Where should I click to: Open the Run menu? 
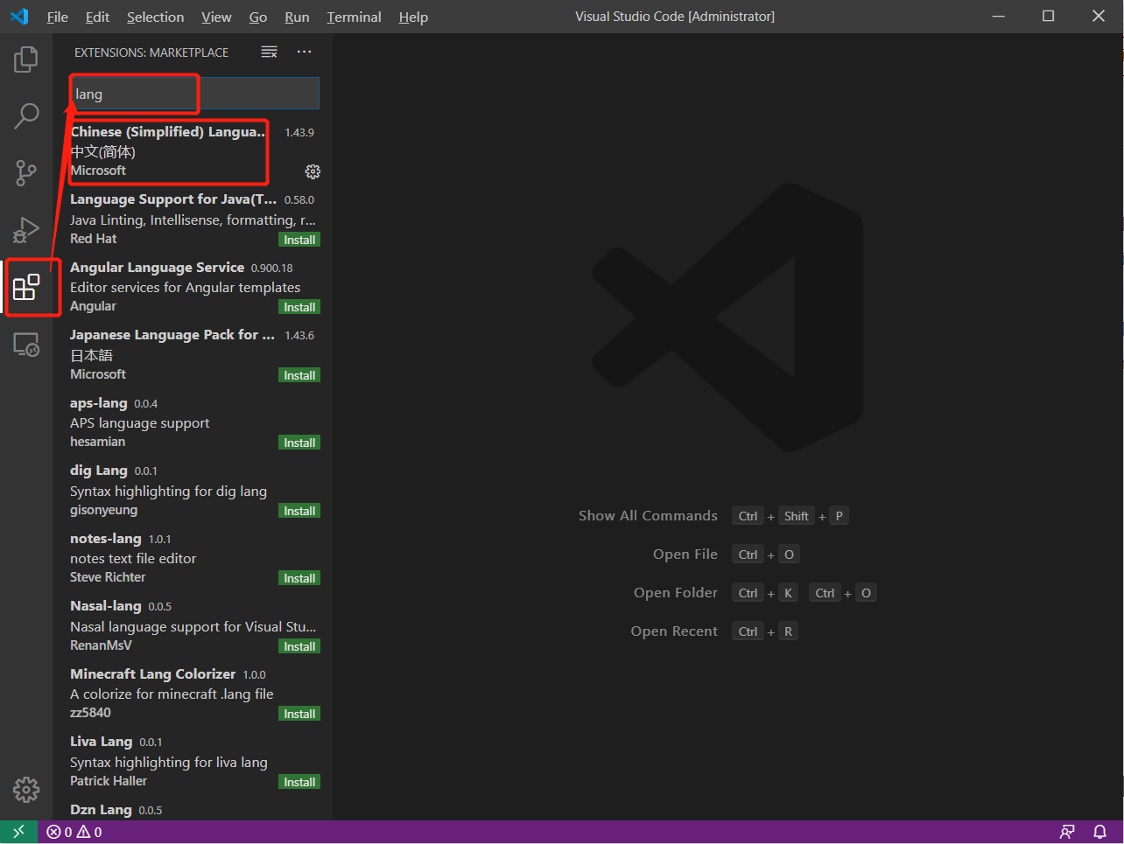pos(297,17)
